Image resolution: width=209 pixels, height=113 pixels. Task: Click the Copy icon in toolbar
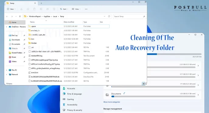pyautogui.click(x=28, y=9)
